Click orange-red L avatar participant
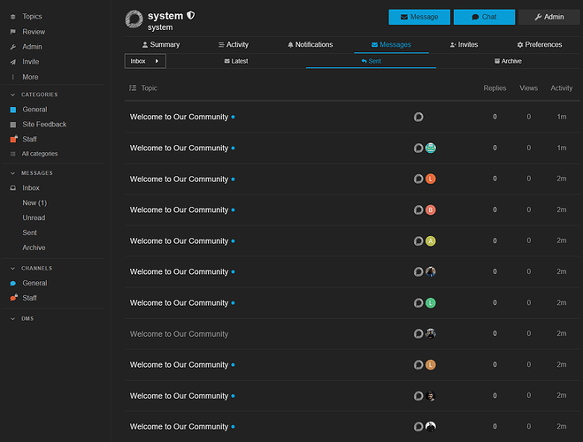This screenshot has height=442, width=583. point(431,179)
